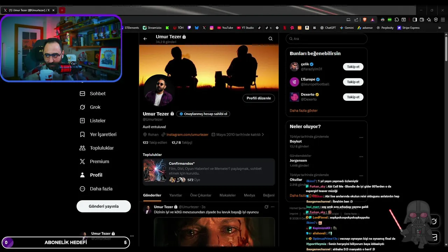This screenshot has height=252, width=448.
Task: Open Topluluklar in the sidebar
Action: pyautogui.click(x=97, y=148)
